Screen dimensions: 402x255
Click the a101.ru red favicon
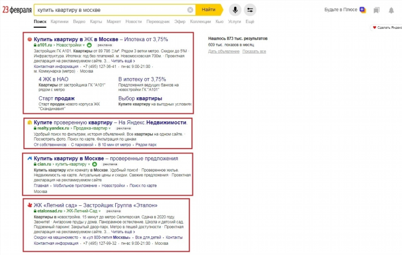[29, 39]
